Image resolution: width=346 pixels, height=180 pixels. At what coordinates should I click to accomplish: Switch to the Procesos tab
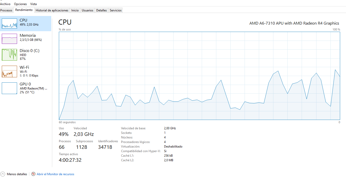click(x=6, y=10)
